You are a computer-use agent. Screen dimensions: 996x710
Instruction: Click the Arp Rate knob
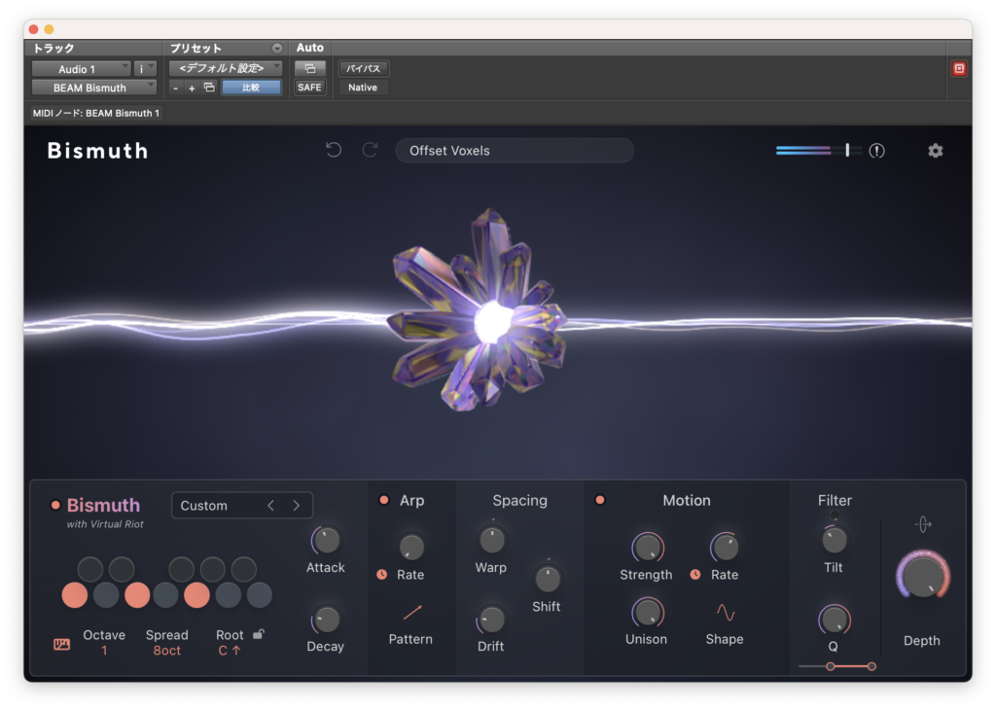coord(411,547)
